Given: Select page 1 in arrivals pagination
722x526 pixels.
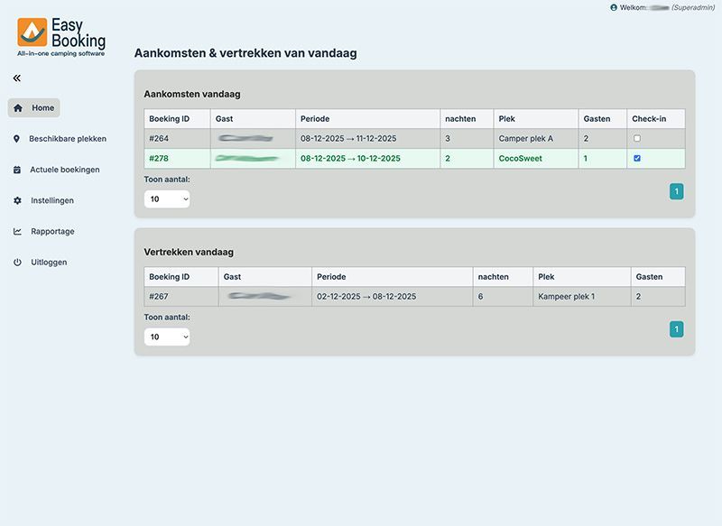Looking at the screenshot, I should tap(677, 191).
